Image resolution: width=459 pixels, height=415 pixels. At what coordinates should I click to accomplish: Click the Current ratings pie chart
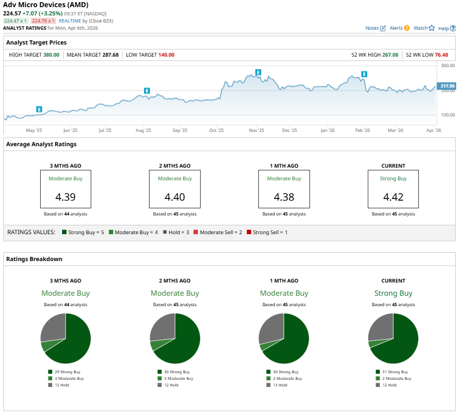click(393, 338)
